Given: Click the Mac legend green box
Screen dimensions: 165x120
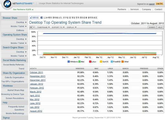Looking at the screenshot, I should tap(79, 62).
